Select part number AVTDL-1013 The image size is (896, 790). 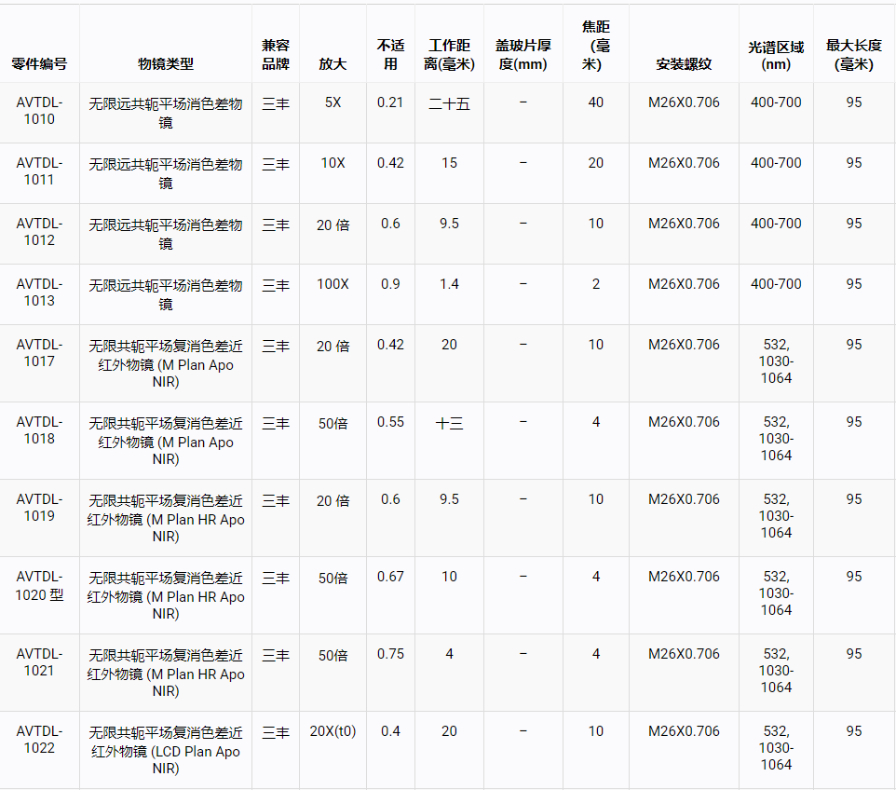point(39,293)
